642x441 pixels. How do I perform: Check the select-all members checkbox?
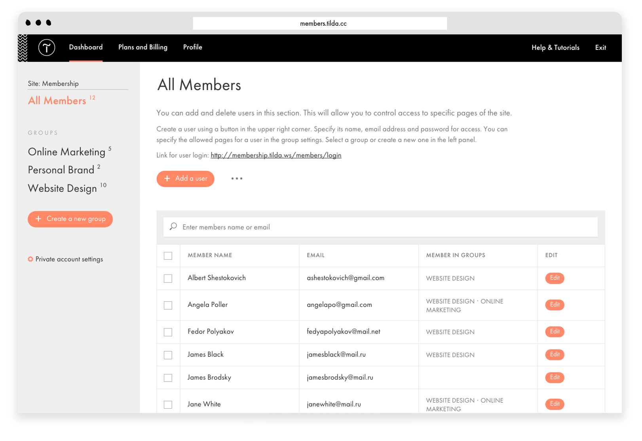coord(168,256)
